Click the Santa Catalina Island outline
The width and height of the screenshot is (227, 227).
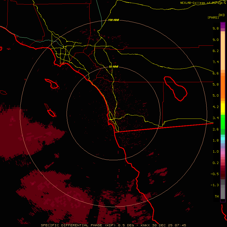coord(52,84)
